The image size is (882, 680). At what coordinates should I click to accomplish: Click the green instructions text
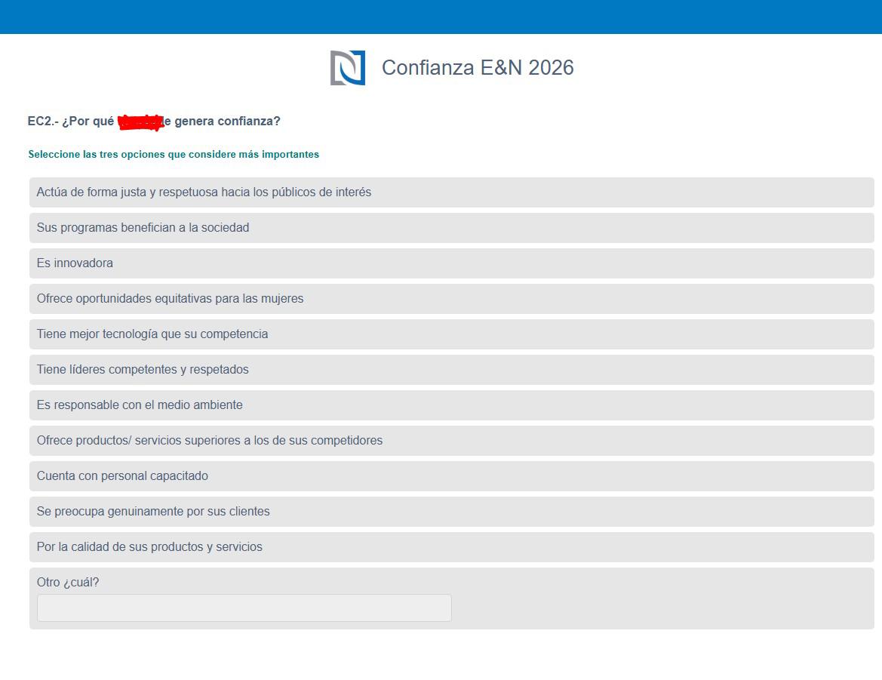tap(174, 154)
